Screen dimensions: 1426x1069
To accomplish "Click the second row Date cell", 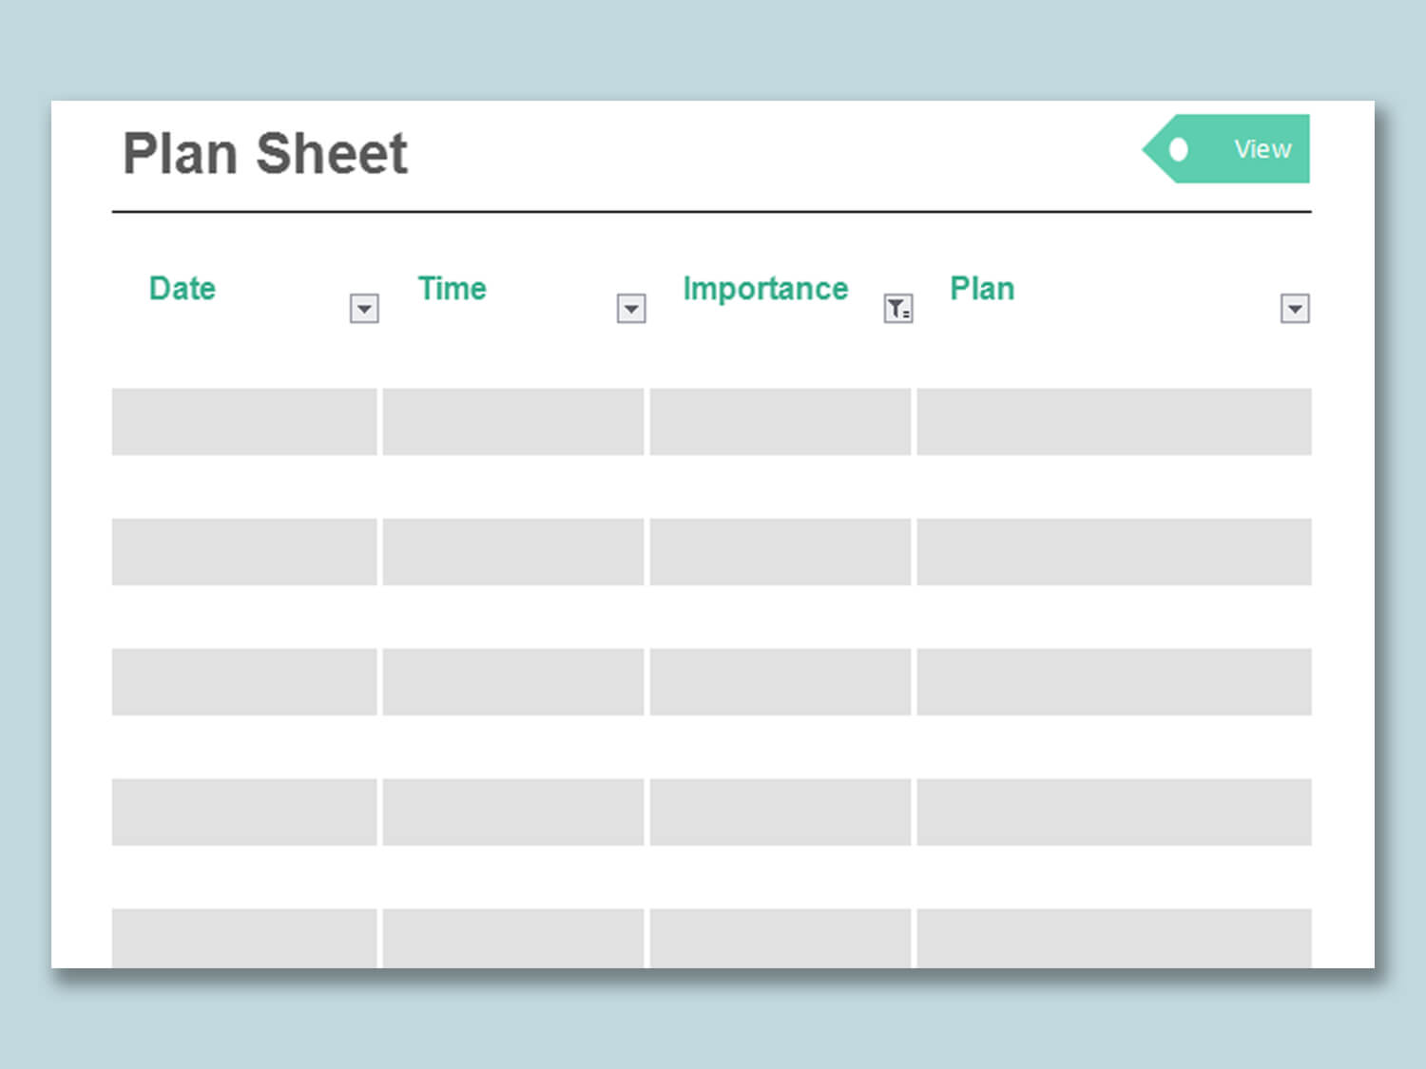I will [244, 551].
